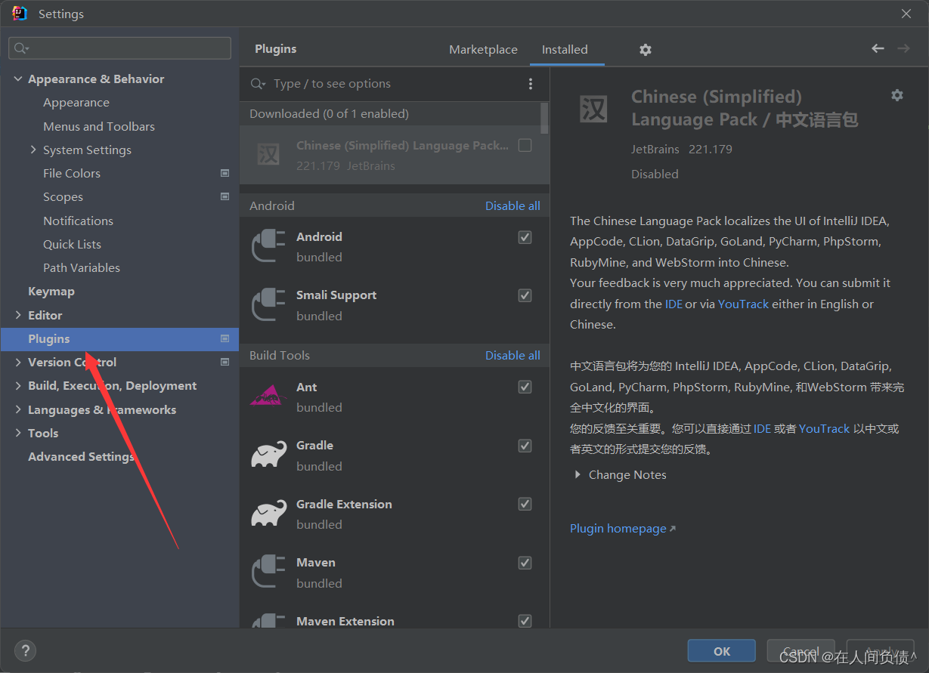This screenshot has height=673, width=929.
Task: Open the plugins gear settings menu
Action: [x=645, y=49]
